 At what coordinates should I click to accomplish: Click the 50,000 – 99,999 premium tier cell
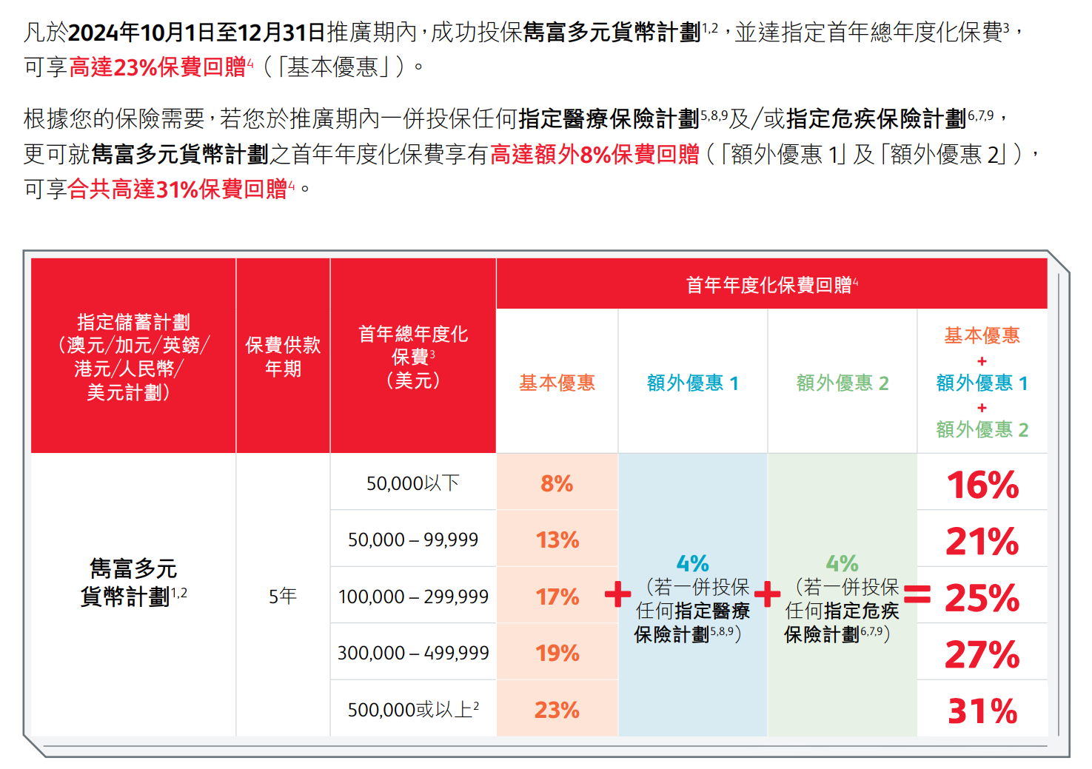(413, 540)
